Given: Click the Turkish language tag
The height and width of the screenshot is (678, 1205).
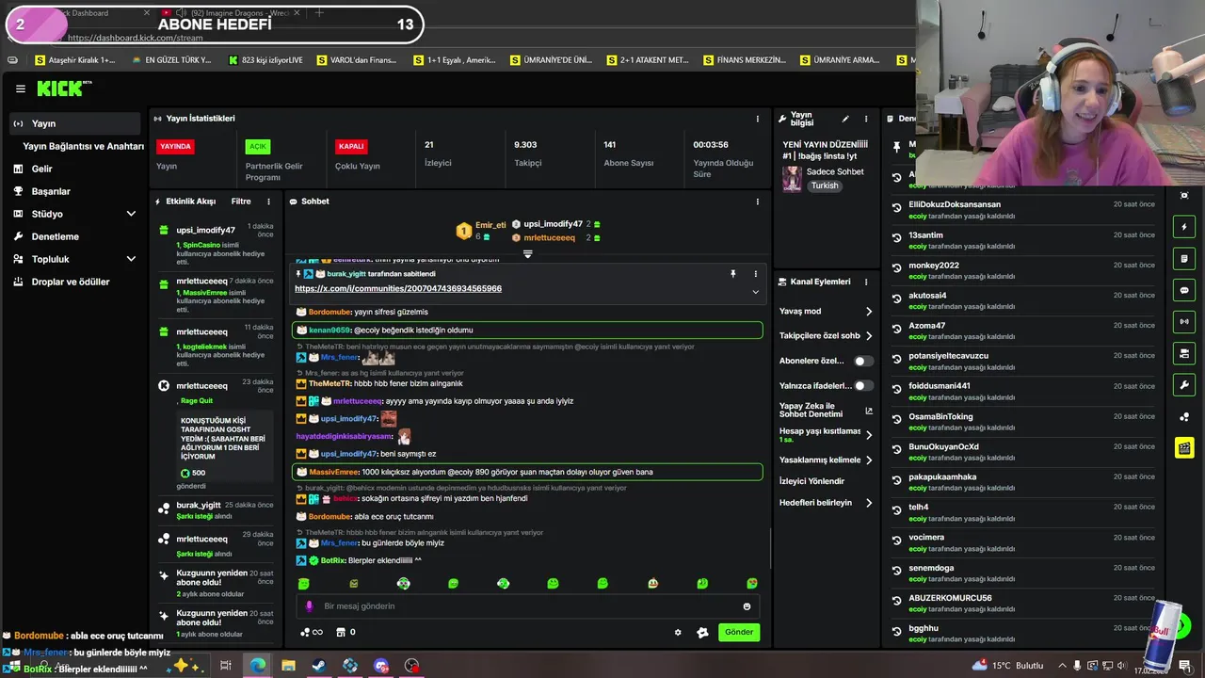Looking at the screenshot, I should (x=825, y=186).
